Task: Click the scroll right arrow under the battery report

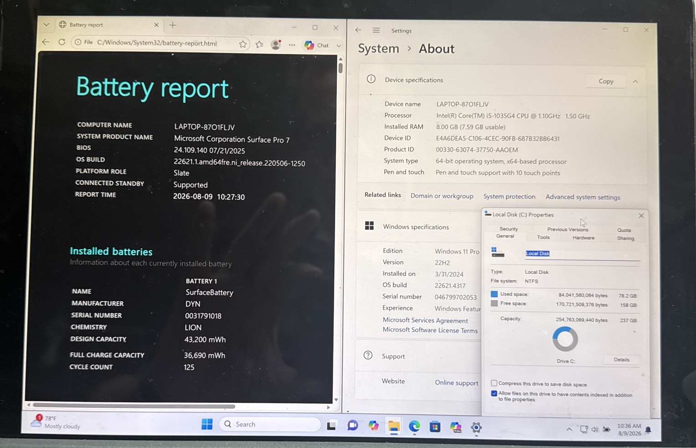Action: [328, 407]
